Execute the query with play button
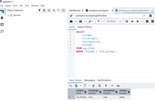The width and height of the screenshot is (155, 101). click(x=132, y=21)
